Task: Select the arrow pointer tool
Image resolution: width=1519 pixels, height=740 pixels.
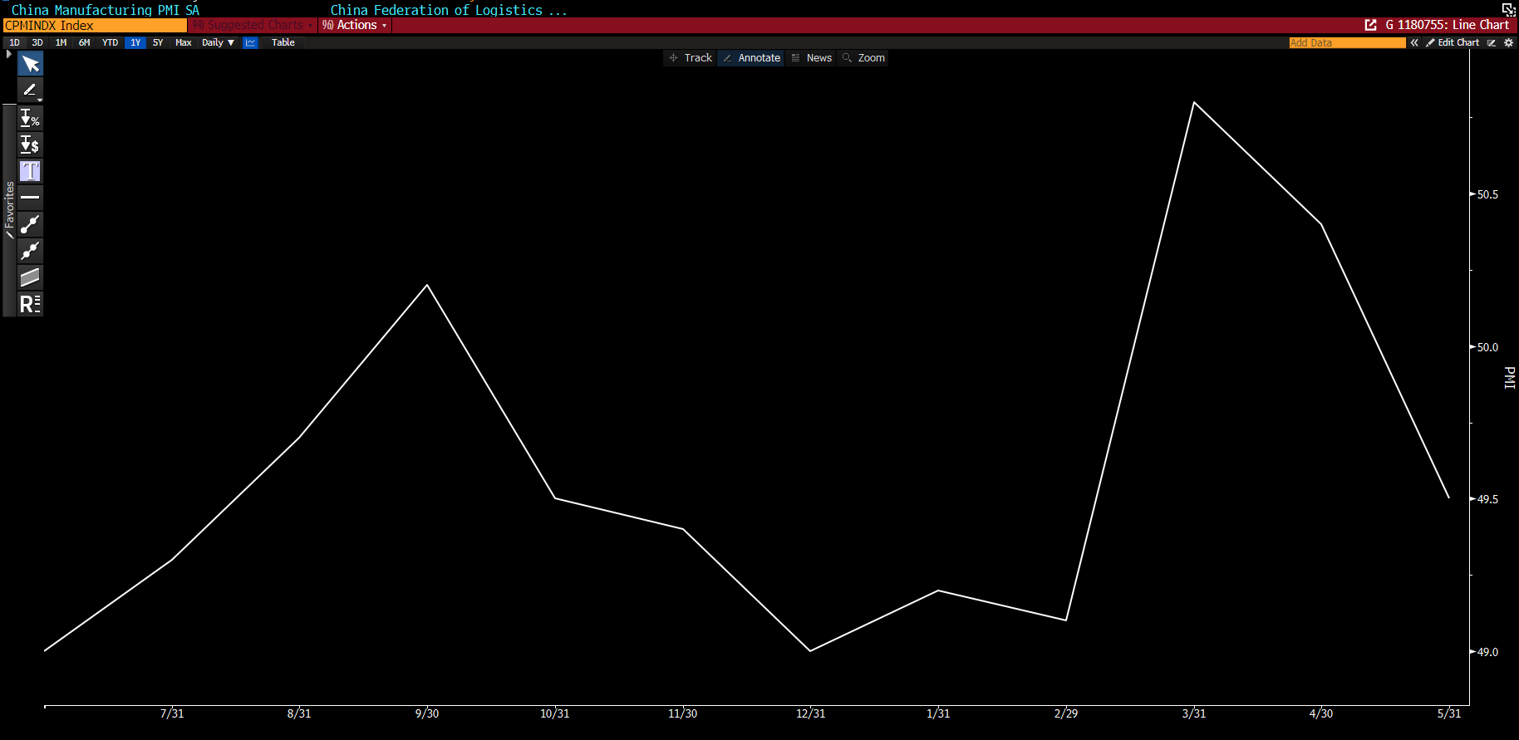Action: 30,64
